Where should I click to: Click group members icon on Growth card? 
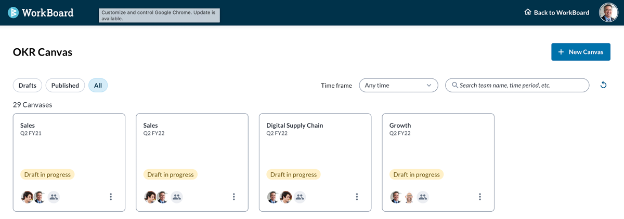(x=423, y=197)
